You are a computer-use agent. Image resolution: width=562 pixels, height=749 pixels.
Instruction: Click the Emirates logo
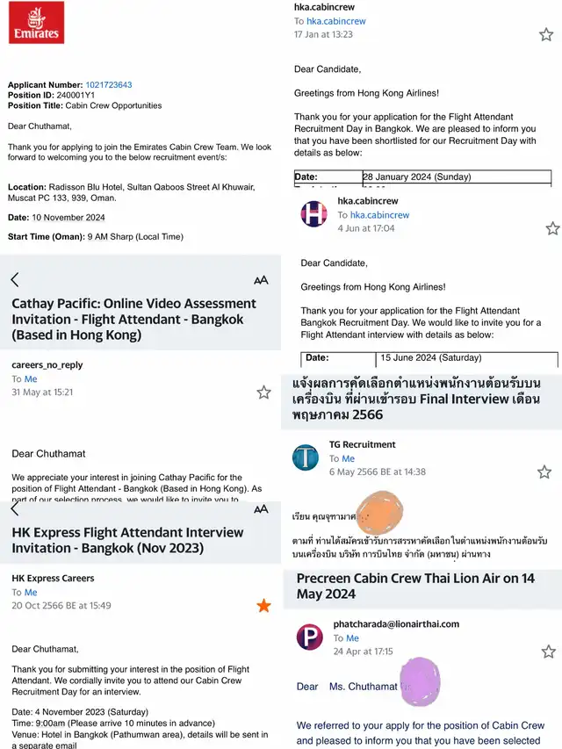click(x=36, y=24)
